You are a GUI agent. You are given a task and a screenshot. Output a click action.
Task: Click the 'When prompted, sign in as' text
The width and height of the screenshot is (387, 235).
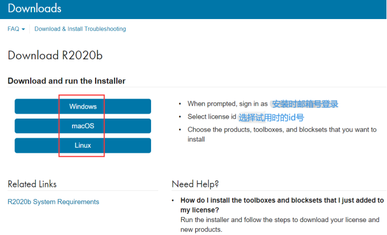click(227, 104)
